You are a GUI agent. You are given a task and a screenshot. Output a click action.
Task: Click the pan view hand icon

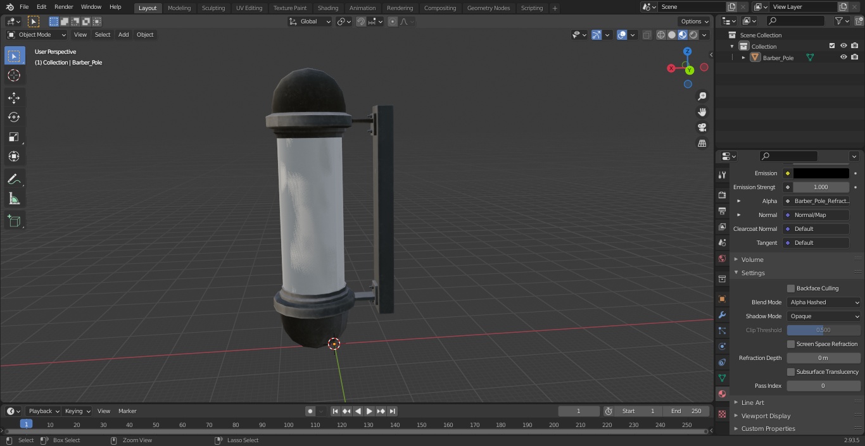click(x=702, y=112)
